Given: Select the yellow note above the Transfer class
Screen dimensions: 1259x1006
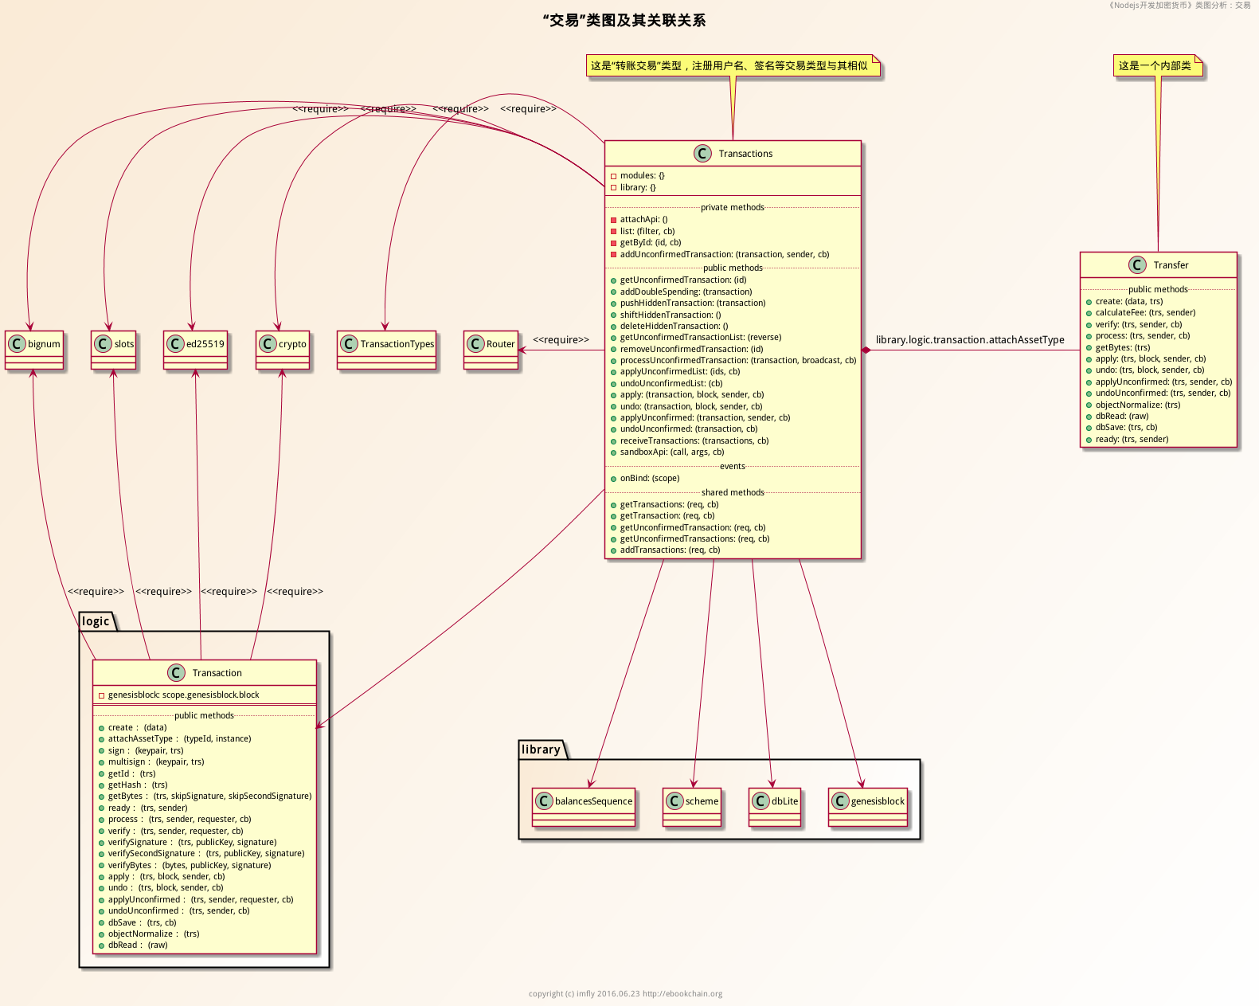Looking at the screenshot, I should [1156, 66].
